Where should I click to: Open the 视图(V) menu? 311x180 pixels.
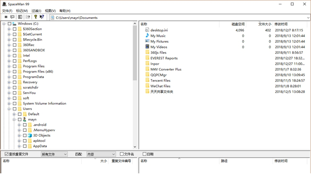click(x=50, y=11)
